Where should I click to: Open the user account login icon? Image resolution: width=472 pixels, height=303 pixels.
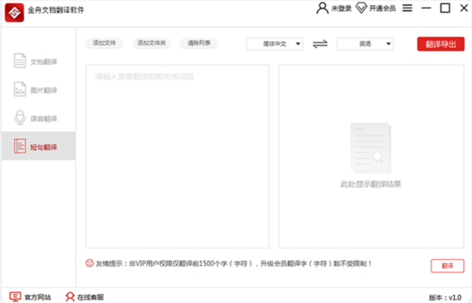[323, 8]
